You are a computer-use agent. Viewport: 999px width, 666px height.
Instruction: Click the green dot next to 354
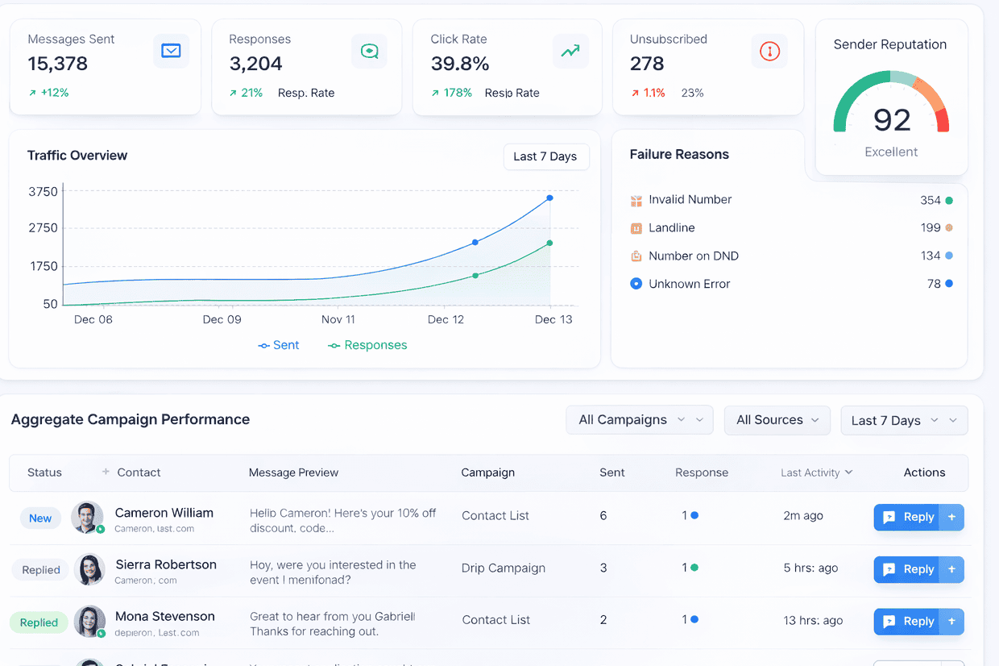coord(949,200)
